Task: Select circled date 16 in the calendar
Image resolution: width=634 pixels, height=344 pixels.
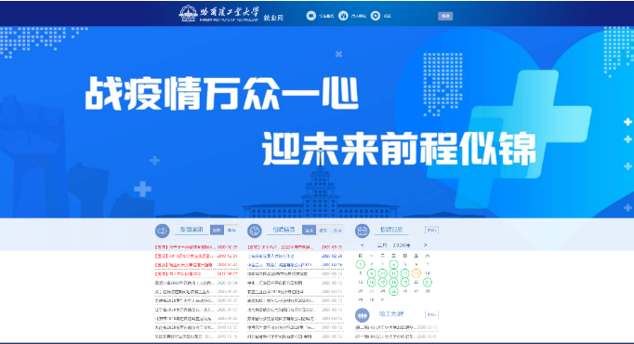Action: point(371,282)
